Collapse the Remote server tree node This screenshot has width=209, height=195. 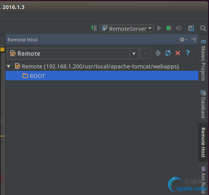tap(9, 66)
